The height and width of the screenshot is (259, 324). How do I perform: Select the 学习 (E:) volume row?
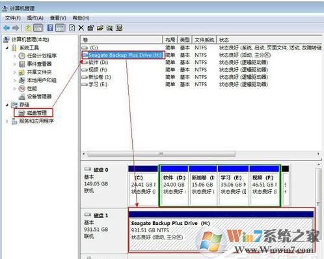[202, 84]
